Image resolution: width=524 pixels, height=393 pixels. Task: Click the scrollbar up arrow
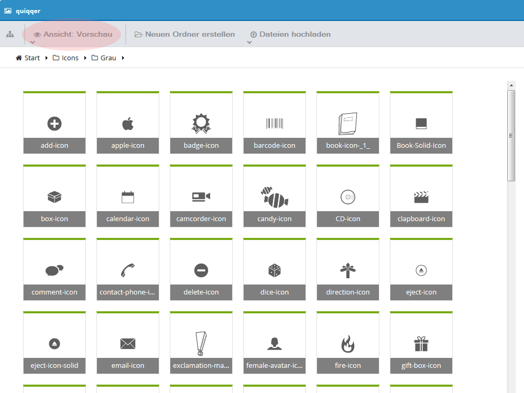click(511, 85)
